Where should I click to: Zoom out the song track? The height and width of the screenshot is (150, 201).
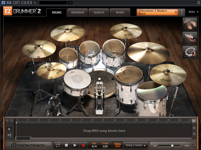(x=194, y=134)
